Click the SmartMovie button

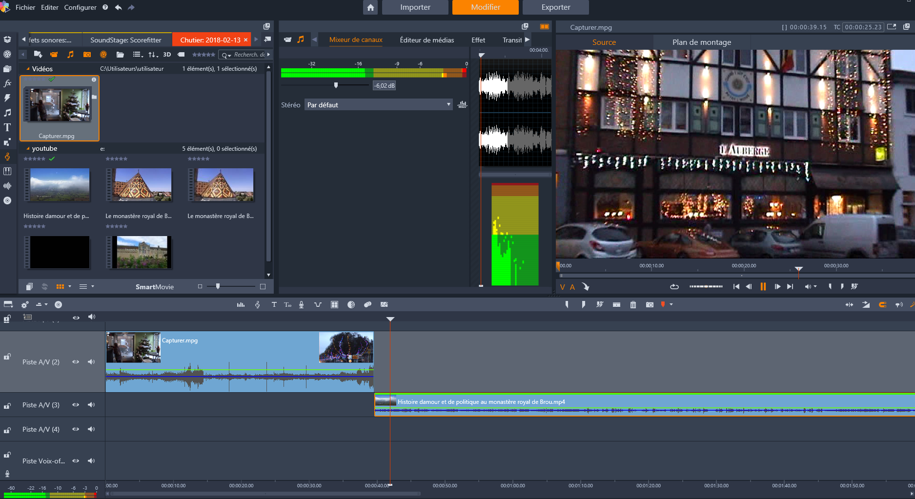(x=154, y=287)
